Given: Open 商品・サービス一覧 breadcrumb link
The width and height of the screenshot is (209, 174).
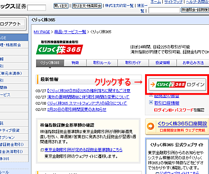Looking at the screenshot, I should coord(70,32).
